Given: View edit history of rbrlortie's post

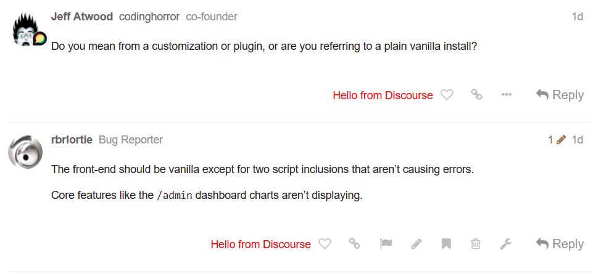Looking at the screenshot, I should pos(557,140).
